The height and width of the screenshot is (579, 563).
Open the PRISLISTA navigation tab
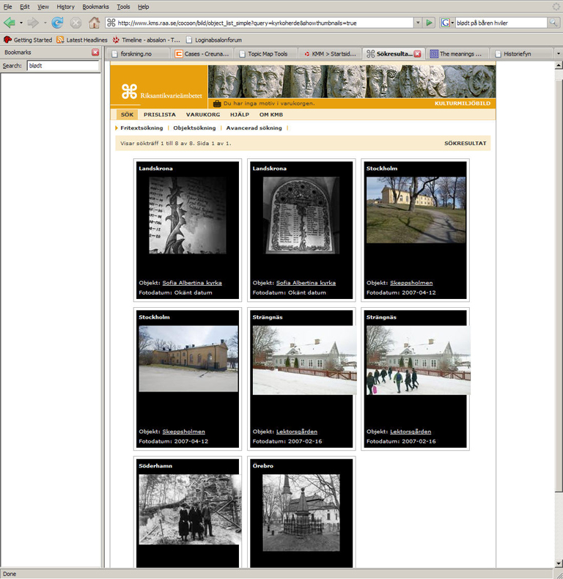pyautogui.click(x=159, y=114)
